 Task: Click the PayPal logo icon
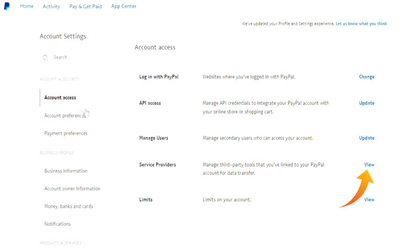(x=6, y=6)
